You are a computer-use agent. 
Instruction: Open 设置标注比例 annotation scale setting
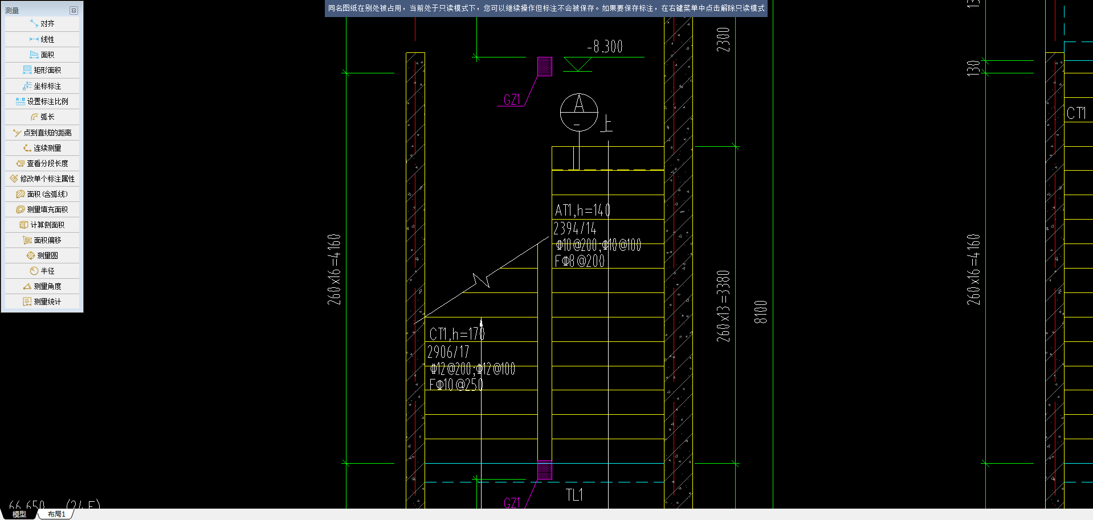[x=42, y=101]
